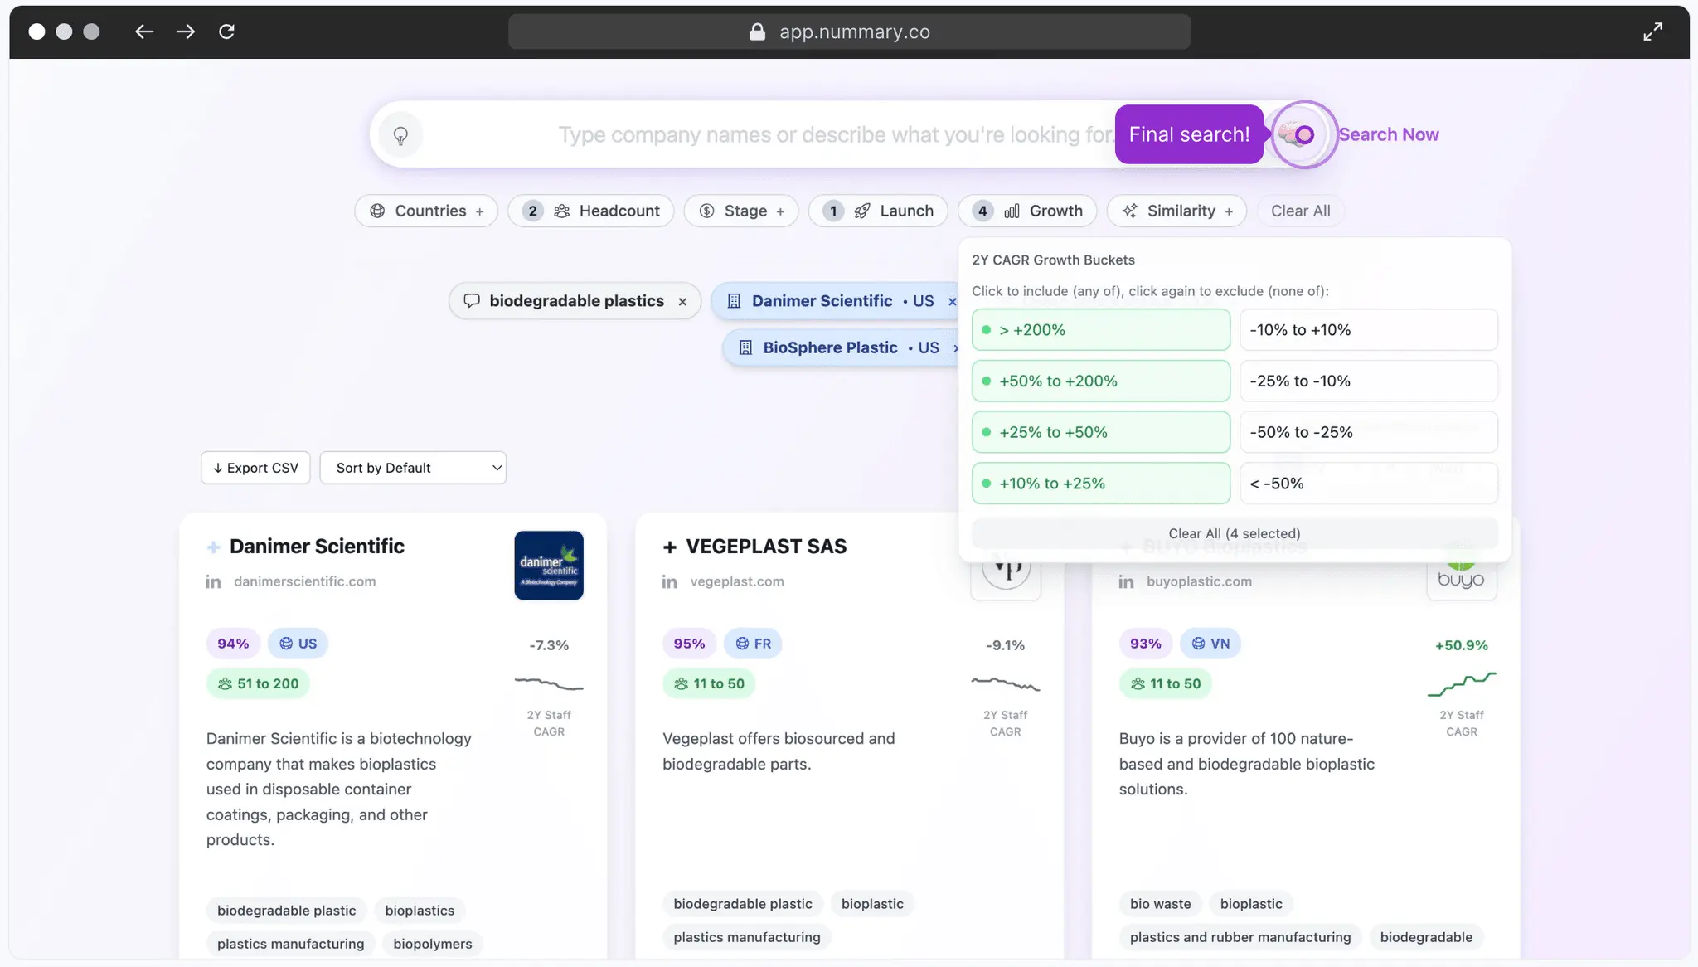This screenshot has height=967, width=1698.
Task: Click the 93% similarity badge
Action: point(1146,644)
